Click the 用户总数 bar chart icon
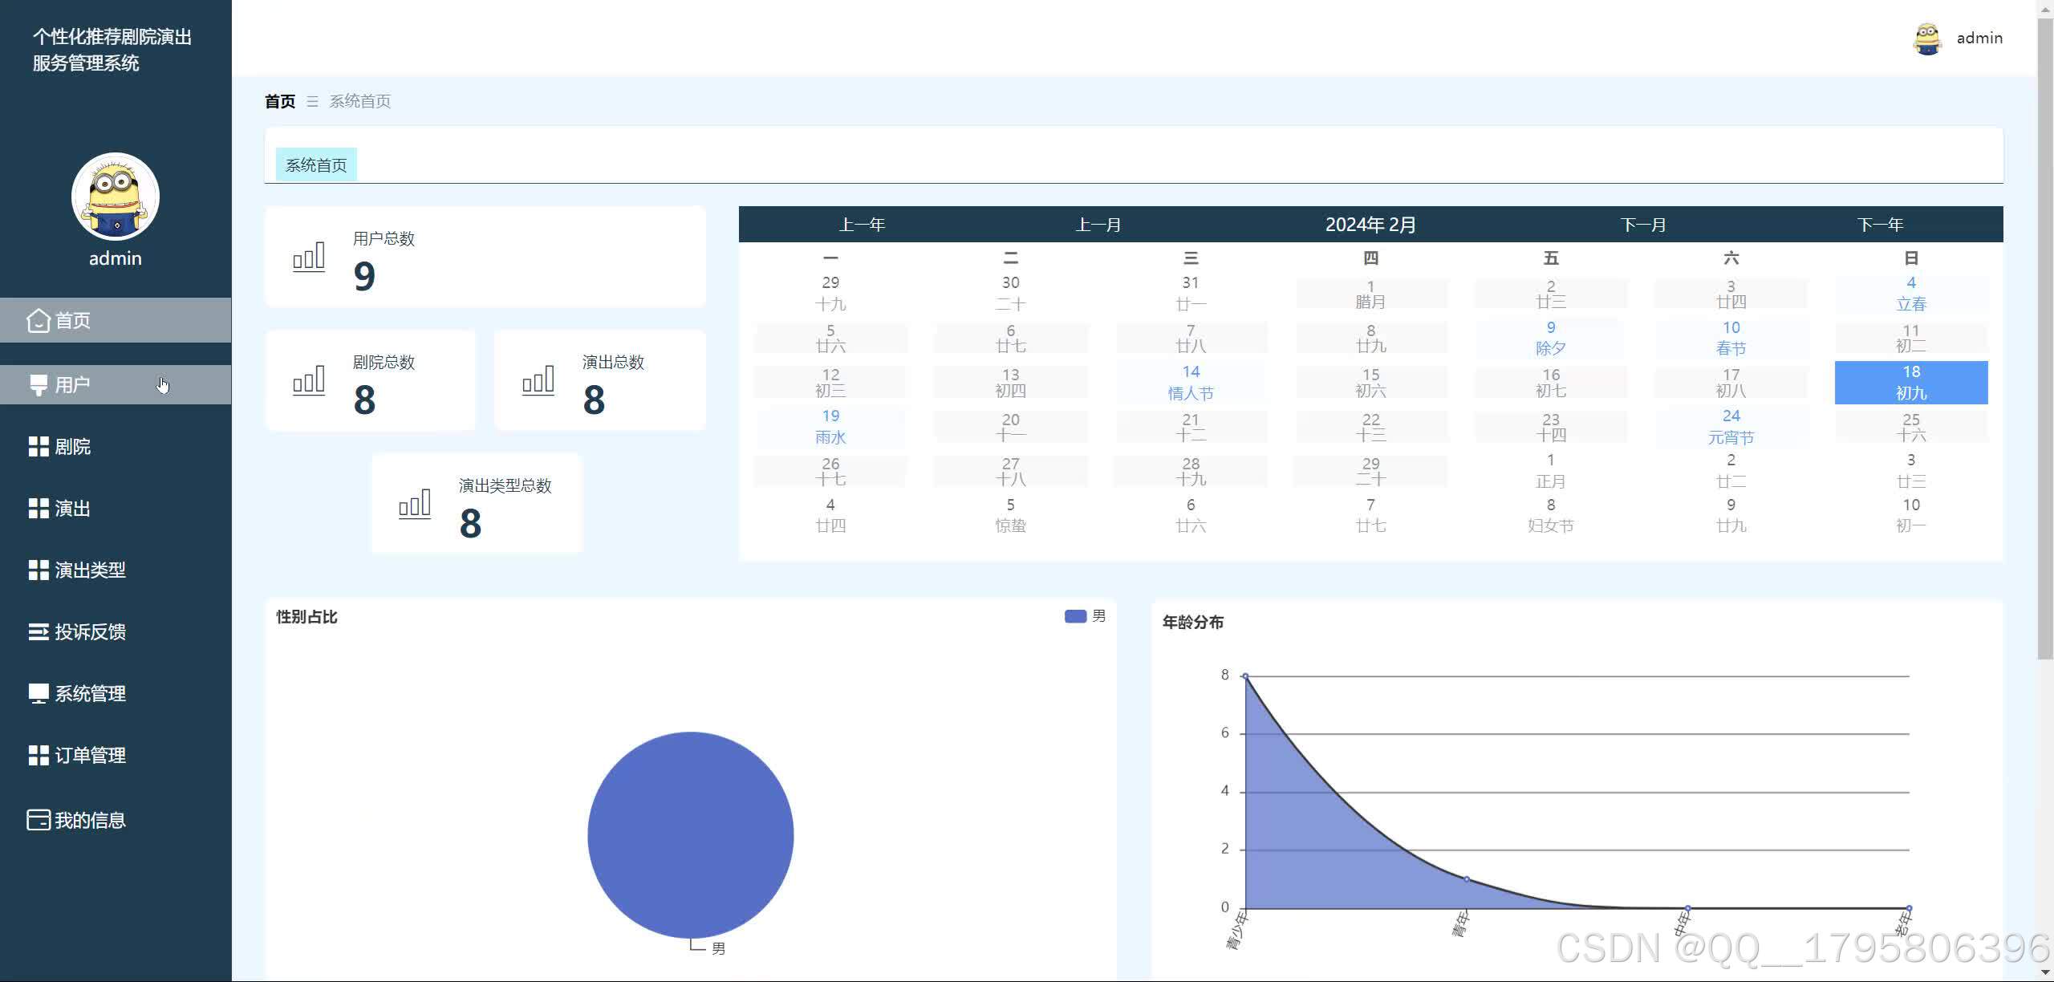The height and width of the screenshot is (982, 2054). (x=309, y=257)
